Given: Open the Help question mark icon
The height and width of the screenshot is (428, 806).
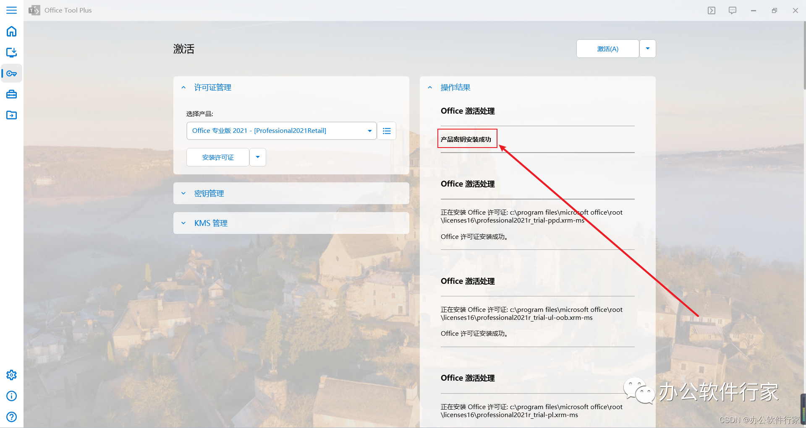Looking at the screenshot, I should (12, 417).
